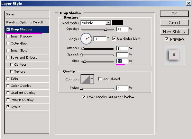Screen dimensions: 192x139
Task: Click the contour curve preview thumbnail
Action: click(86, 79)
